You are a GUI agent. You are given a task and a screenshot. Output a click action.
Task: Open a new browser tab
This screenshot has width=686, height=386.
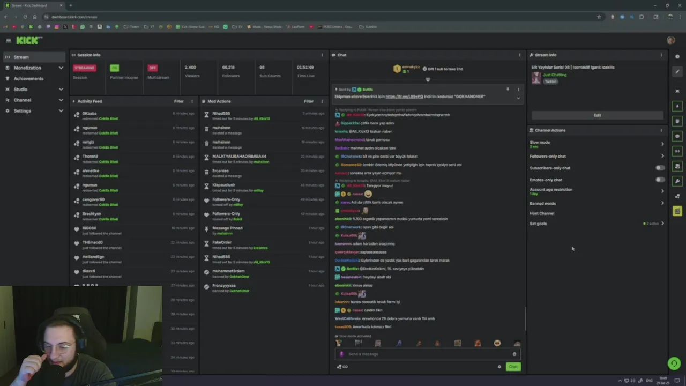click(70, 5)
